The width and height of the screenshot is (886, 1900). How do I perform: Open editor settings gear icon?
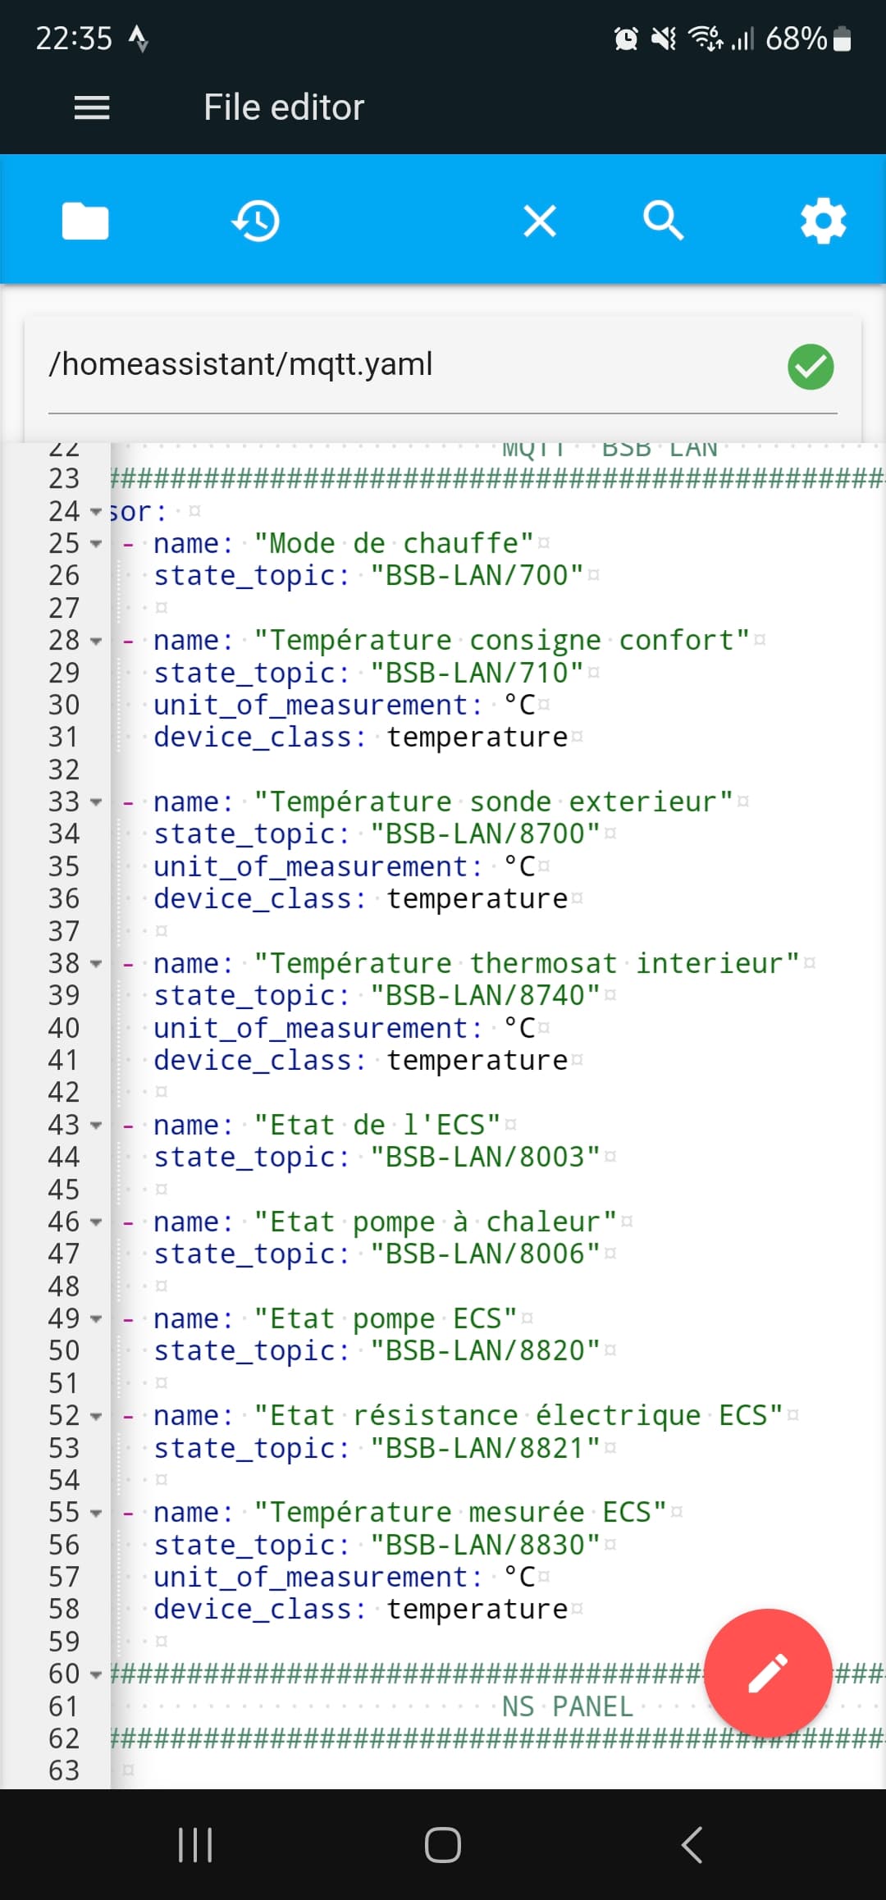(824, 221)
